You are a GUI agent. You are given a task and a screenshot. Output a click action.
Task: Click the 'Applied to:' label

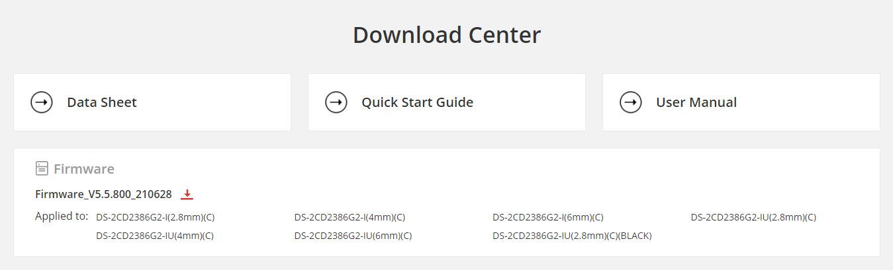[x=62, y=216]
